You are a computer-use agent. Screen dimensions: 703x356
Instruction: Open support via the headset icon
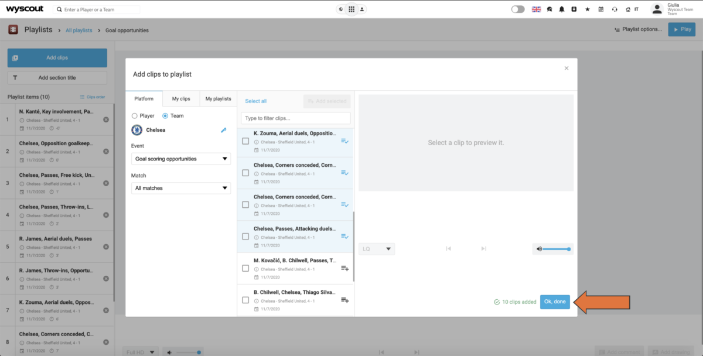[615, 9]
